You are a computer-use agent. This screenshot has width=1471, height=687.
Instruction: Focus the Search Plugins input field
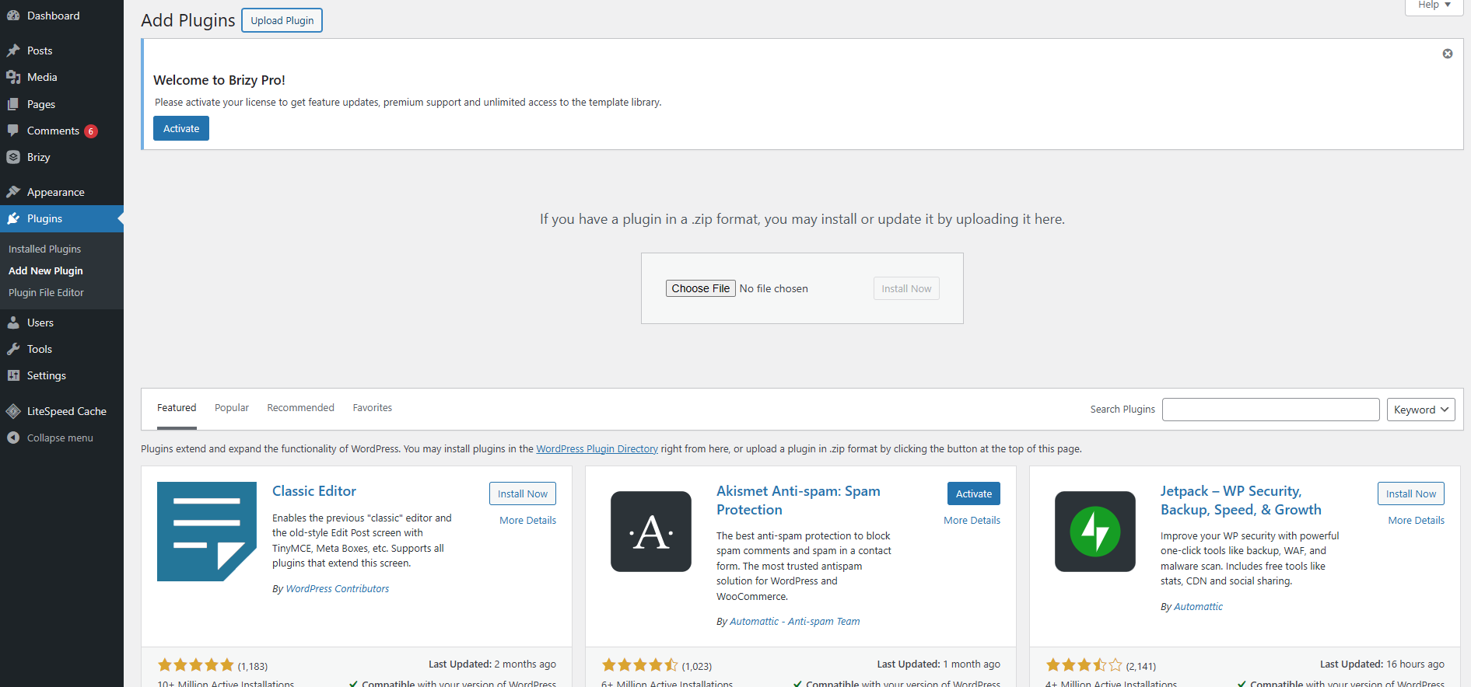(1271, 410)
